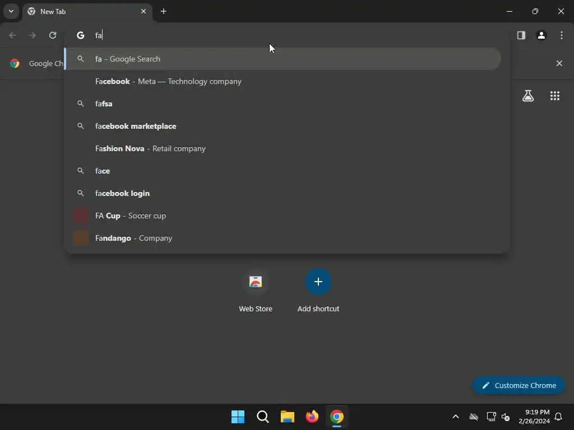Go forward using the forward arrow
This screenshot has width=574, height=430.
33,35
